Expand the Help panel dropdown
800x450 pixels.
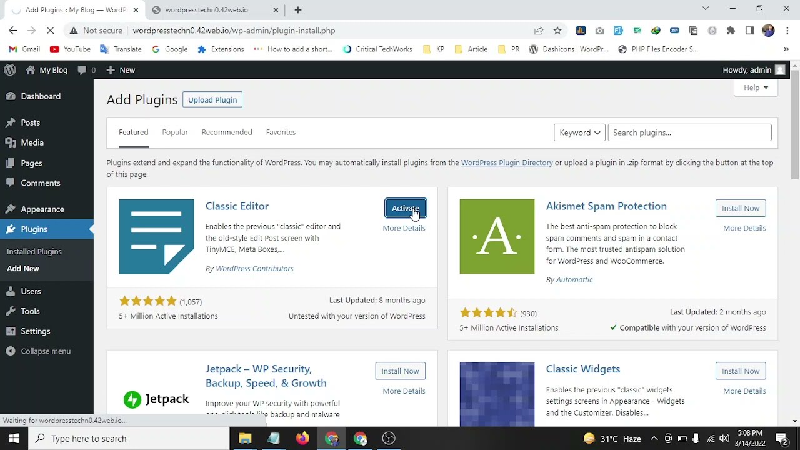[x=756, y=87]
